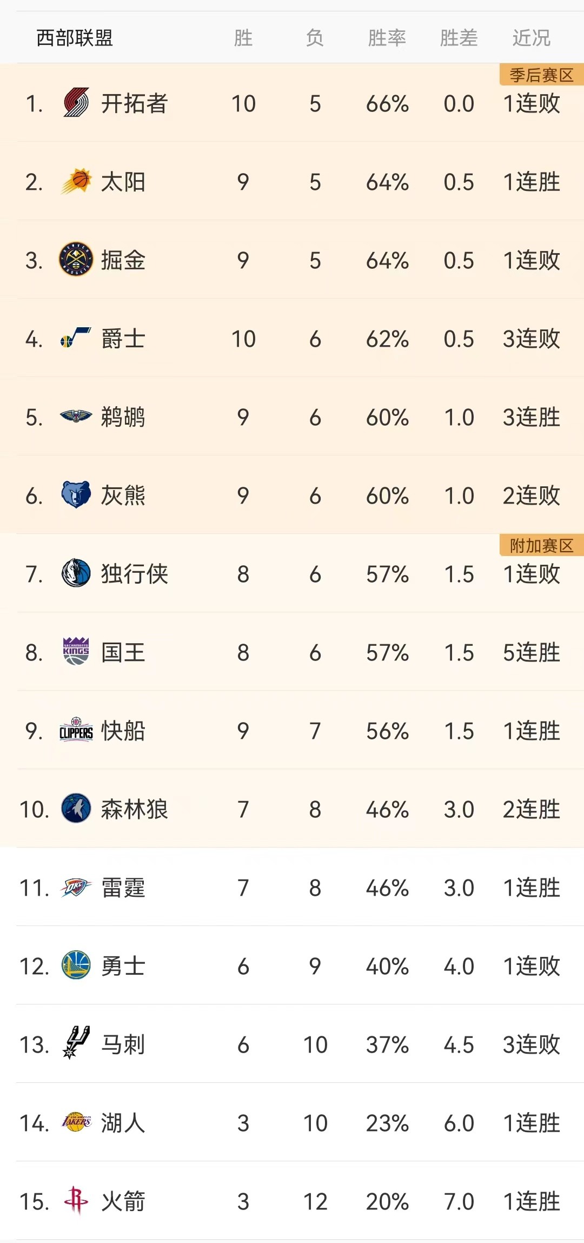Select the Clippers (快船) logo
This screenshot has height=1243, width=584.
coord(76,730)
